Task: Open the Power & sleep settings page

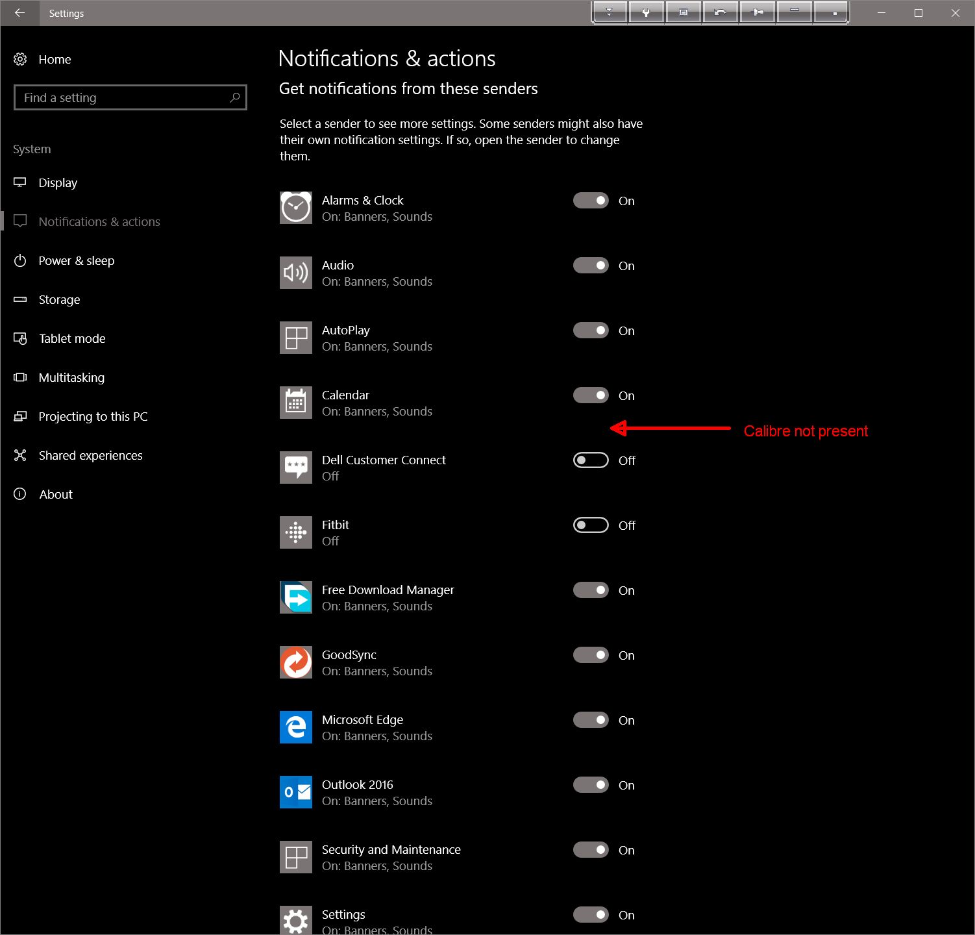Action: pos(76,260)
